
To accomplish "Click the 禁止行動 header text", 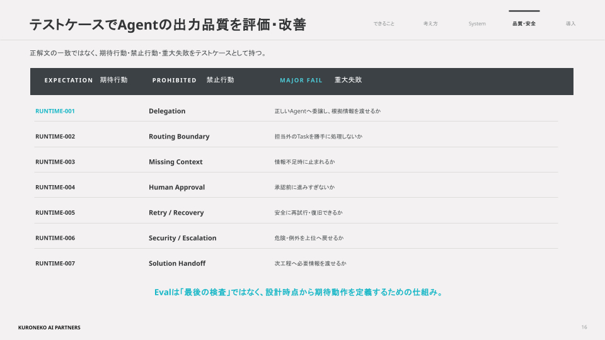I will point(220,80).
